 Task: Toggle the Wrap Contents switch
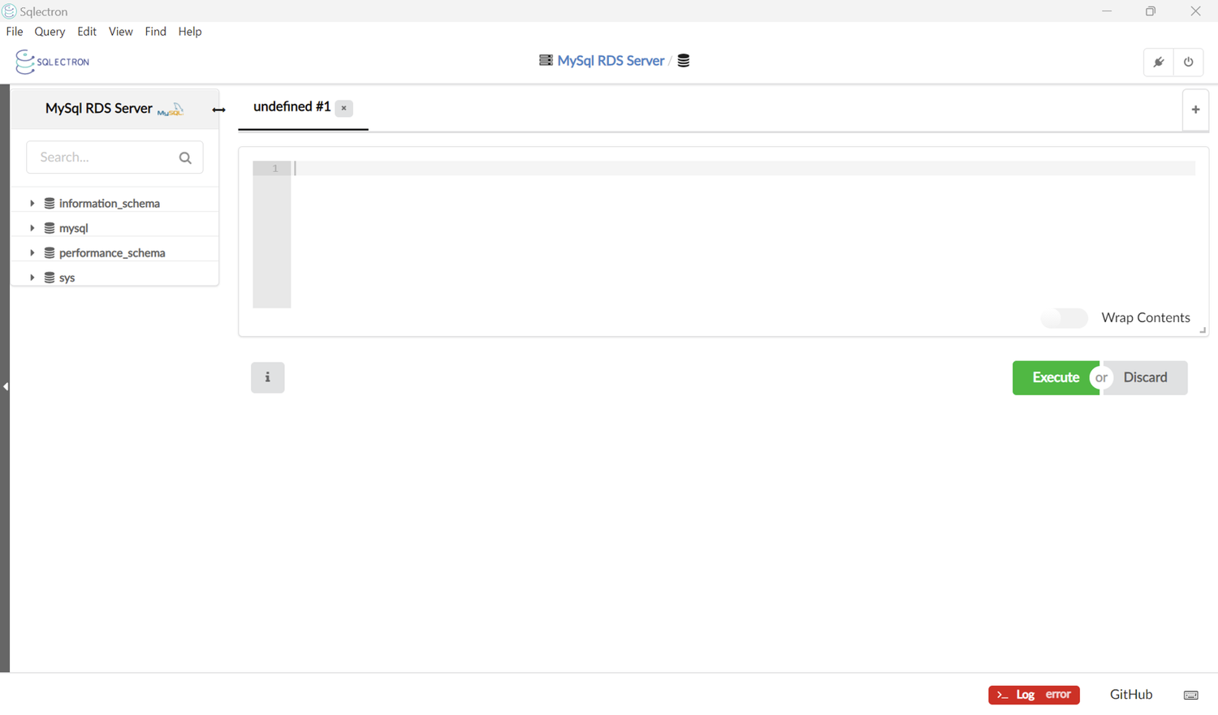click(1064, 318)
